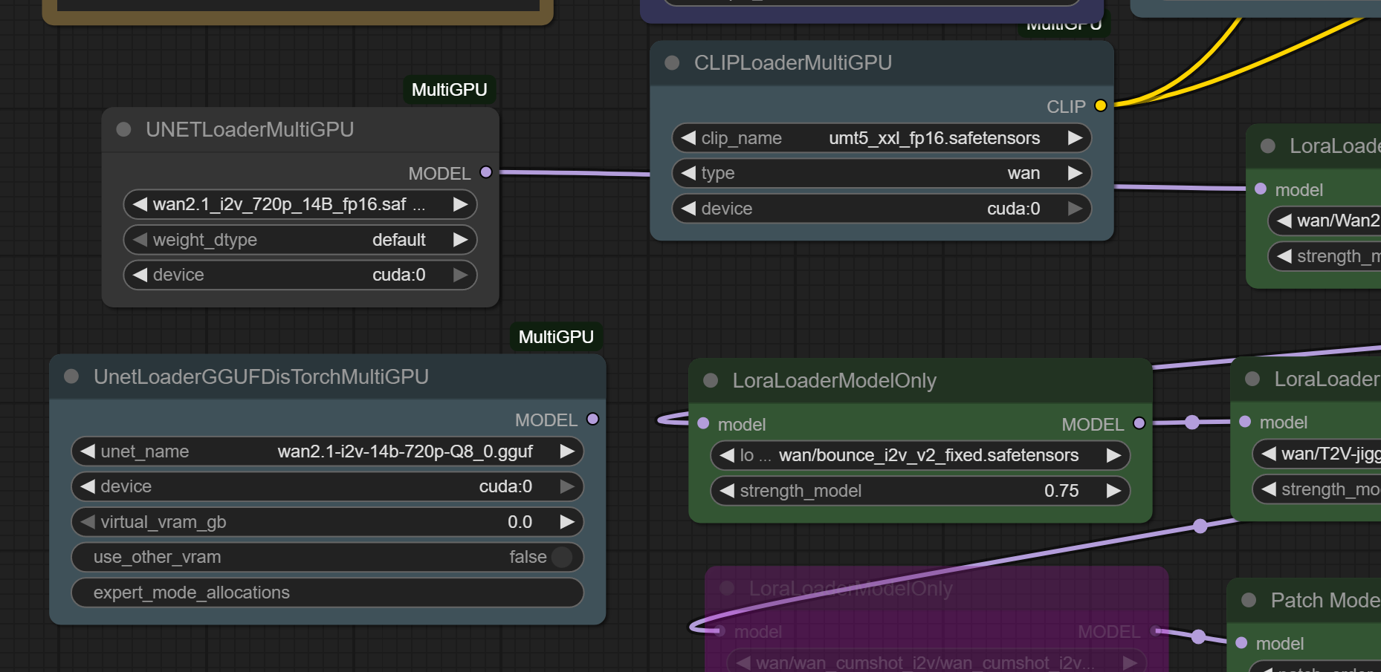Step back the wan/T2V-jigg lora selection

click(x=1268, y=453)
